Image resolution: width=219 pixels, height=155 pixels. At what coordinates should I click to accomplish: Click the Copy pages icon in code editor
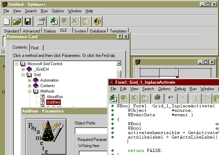click(206, 98)
